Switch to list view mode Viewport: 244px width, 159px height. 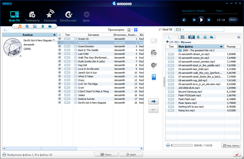[129, 30]
